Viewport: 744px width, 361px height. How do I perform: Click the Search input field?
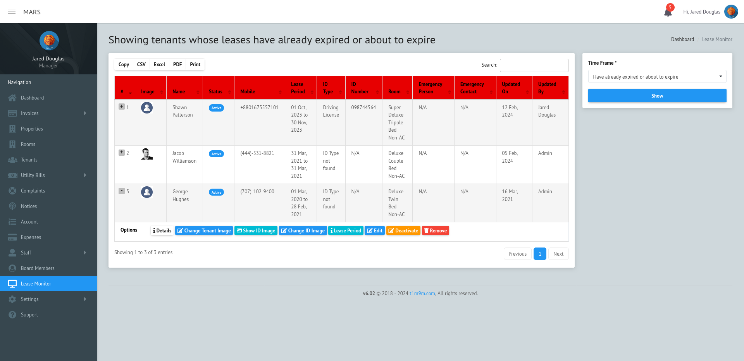[534, 65]
